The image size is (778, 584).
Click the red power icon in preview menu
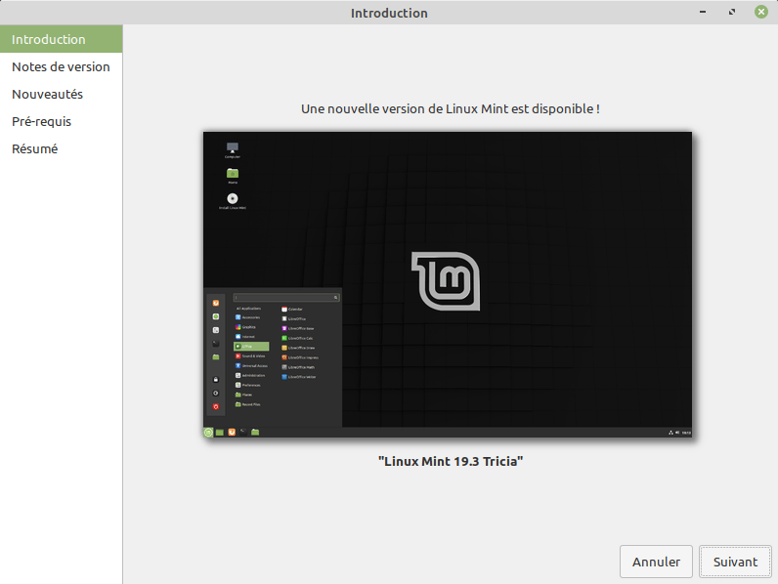pos(216,406)
